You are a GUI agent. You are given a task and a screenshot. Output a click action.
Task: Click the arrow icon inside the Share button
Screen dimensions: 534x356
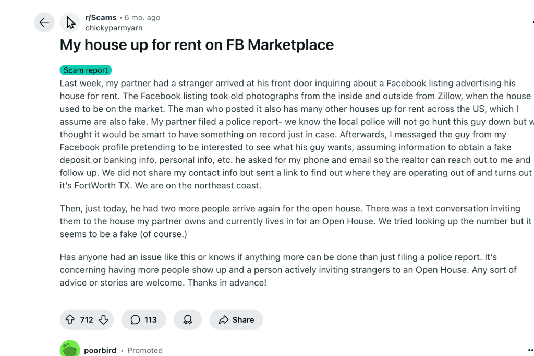(225, 319)
